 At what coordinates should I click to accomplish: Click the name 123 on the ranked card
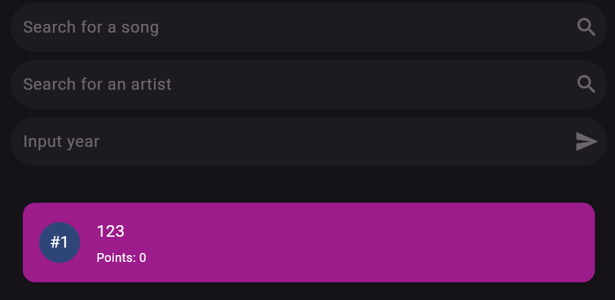coord(110,231)
